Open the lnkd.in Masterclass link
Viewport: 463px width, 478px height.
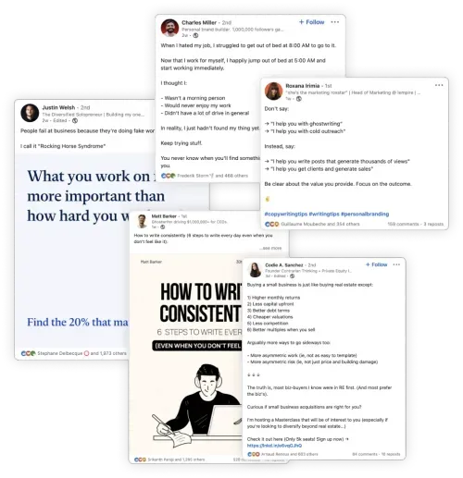(x=274, y=446)
